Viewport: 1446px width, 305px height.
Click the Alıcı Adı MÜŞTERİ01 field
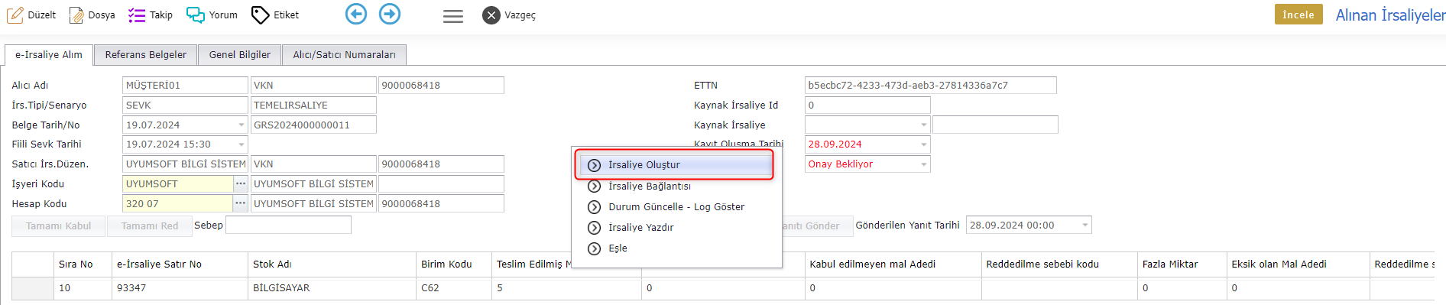(185, 85)
